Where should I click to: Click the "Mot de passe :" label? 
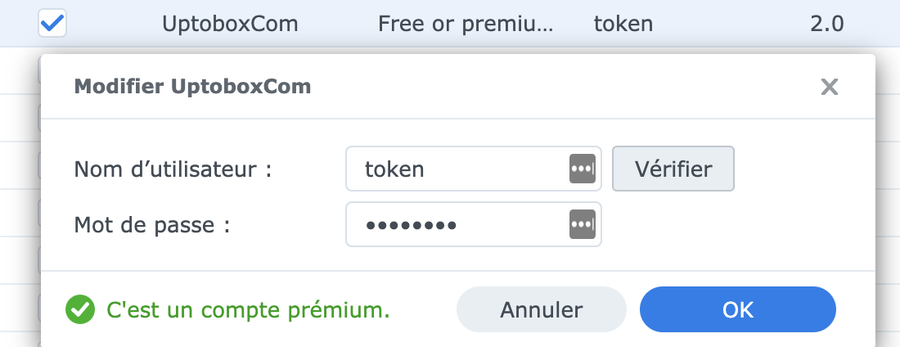point(152,224)
